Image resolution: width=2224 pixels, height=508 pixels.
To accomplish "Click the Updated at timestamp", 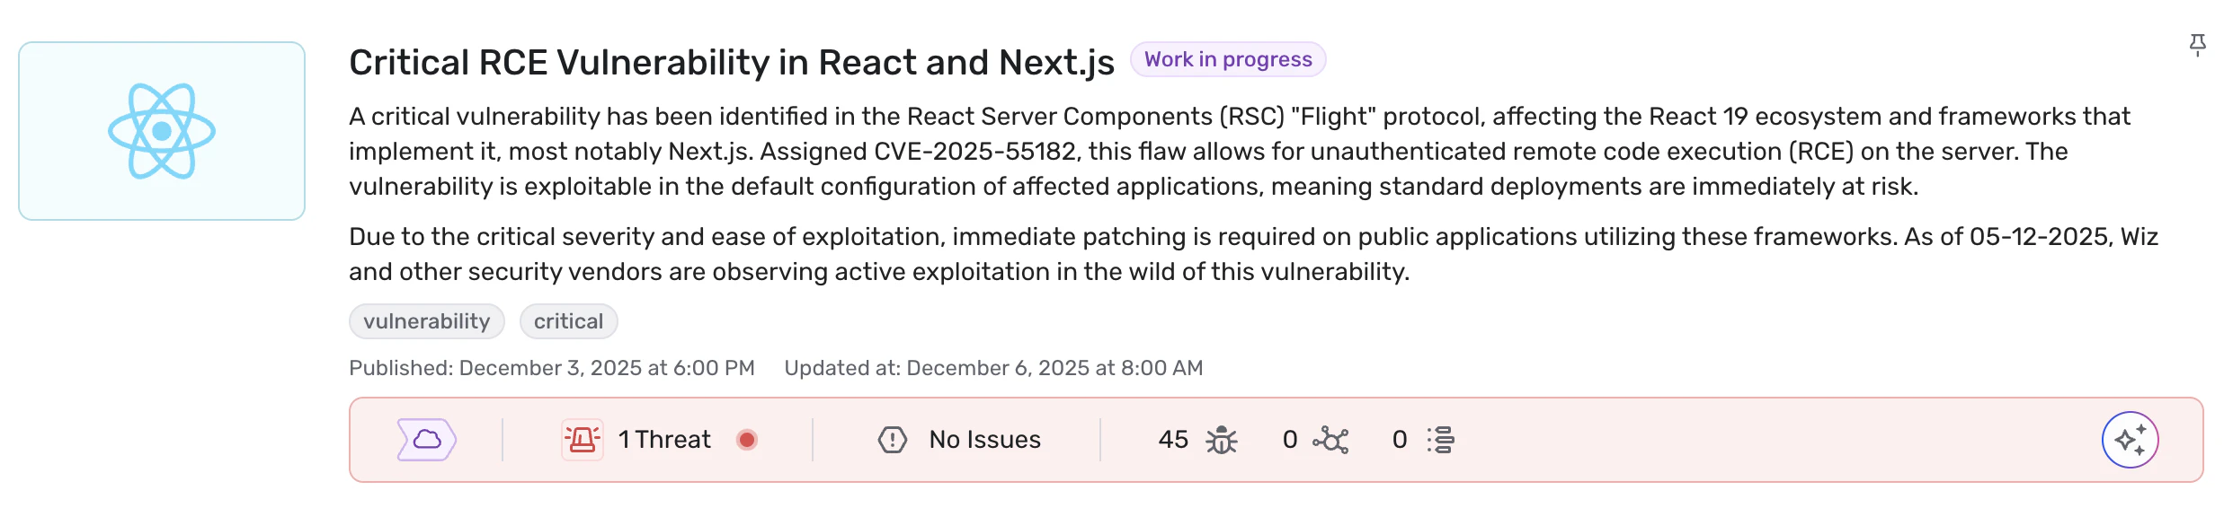I will (x=992, y=368).
